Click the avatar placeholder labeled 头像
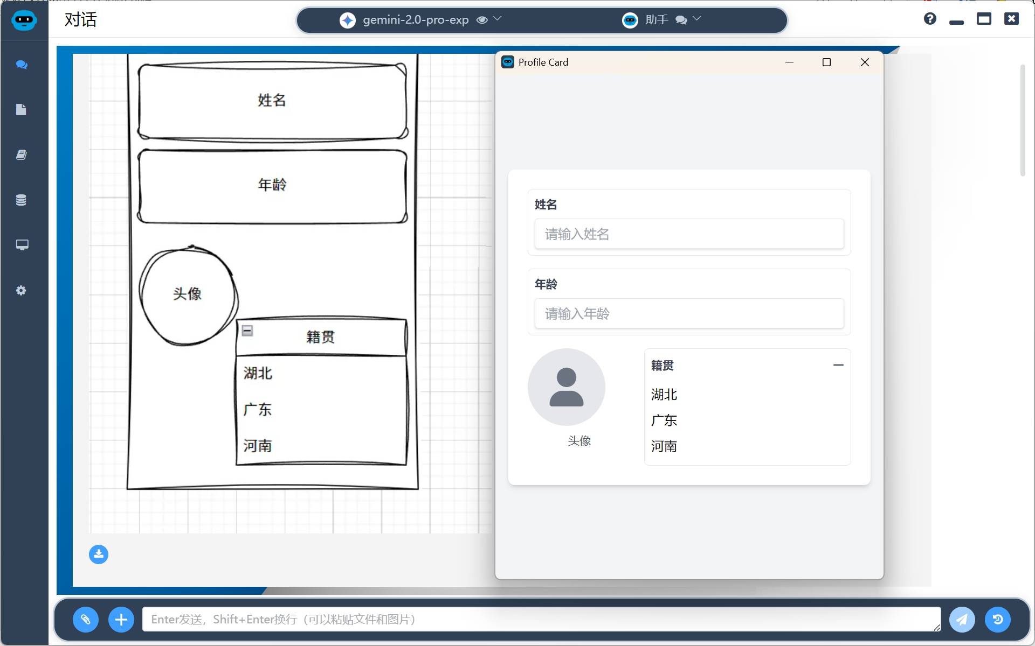This screenshot has height=646, width=1035. 566,387
